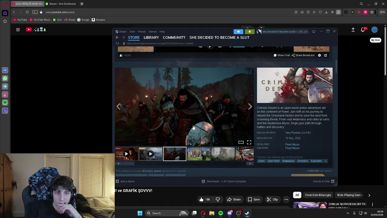Open Gmail bookmark
Viewport: 387px width, 218px height.
(x=70, y=20)
